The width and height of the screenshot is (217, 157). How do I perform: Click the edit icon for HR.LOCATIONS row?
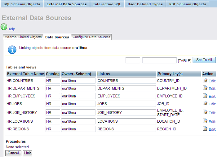pyautogui.click(x=205, y=121)
